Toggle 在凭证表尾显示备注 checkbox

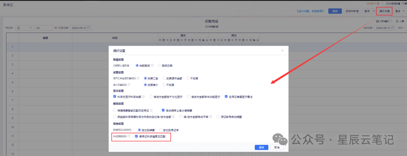coord(226,97)
